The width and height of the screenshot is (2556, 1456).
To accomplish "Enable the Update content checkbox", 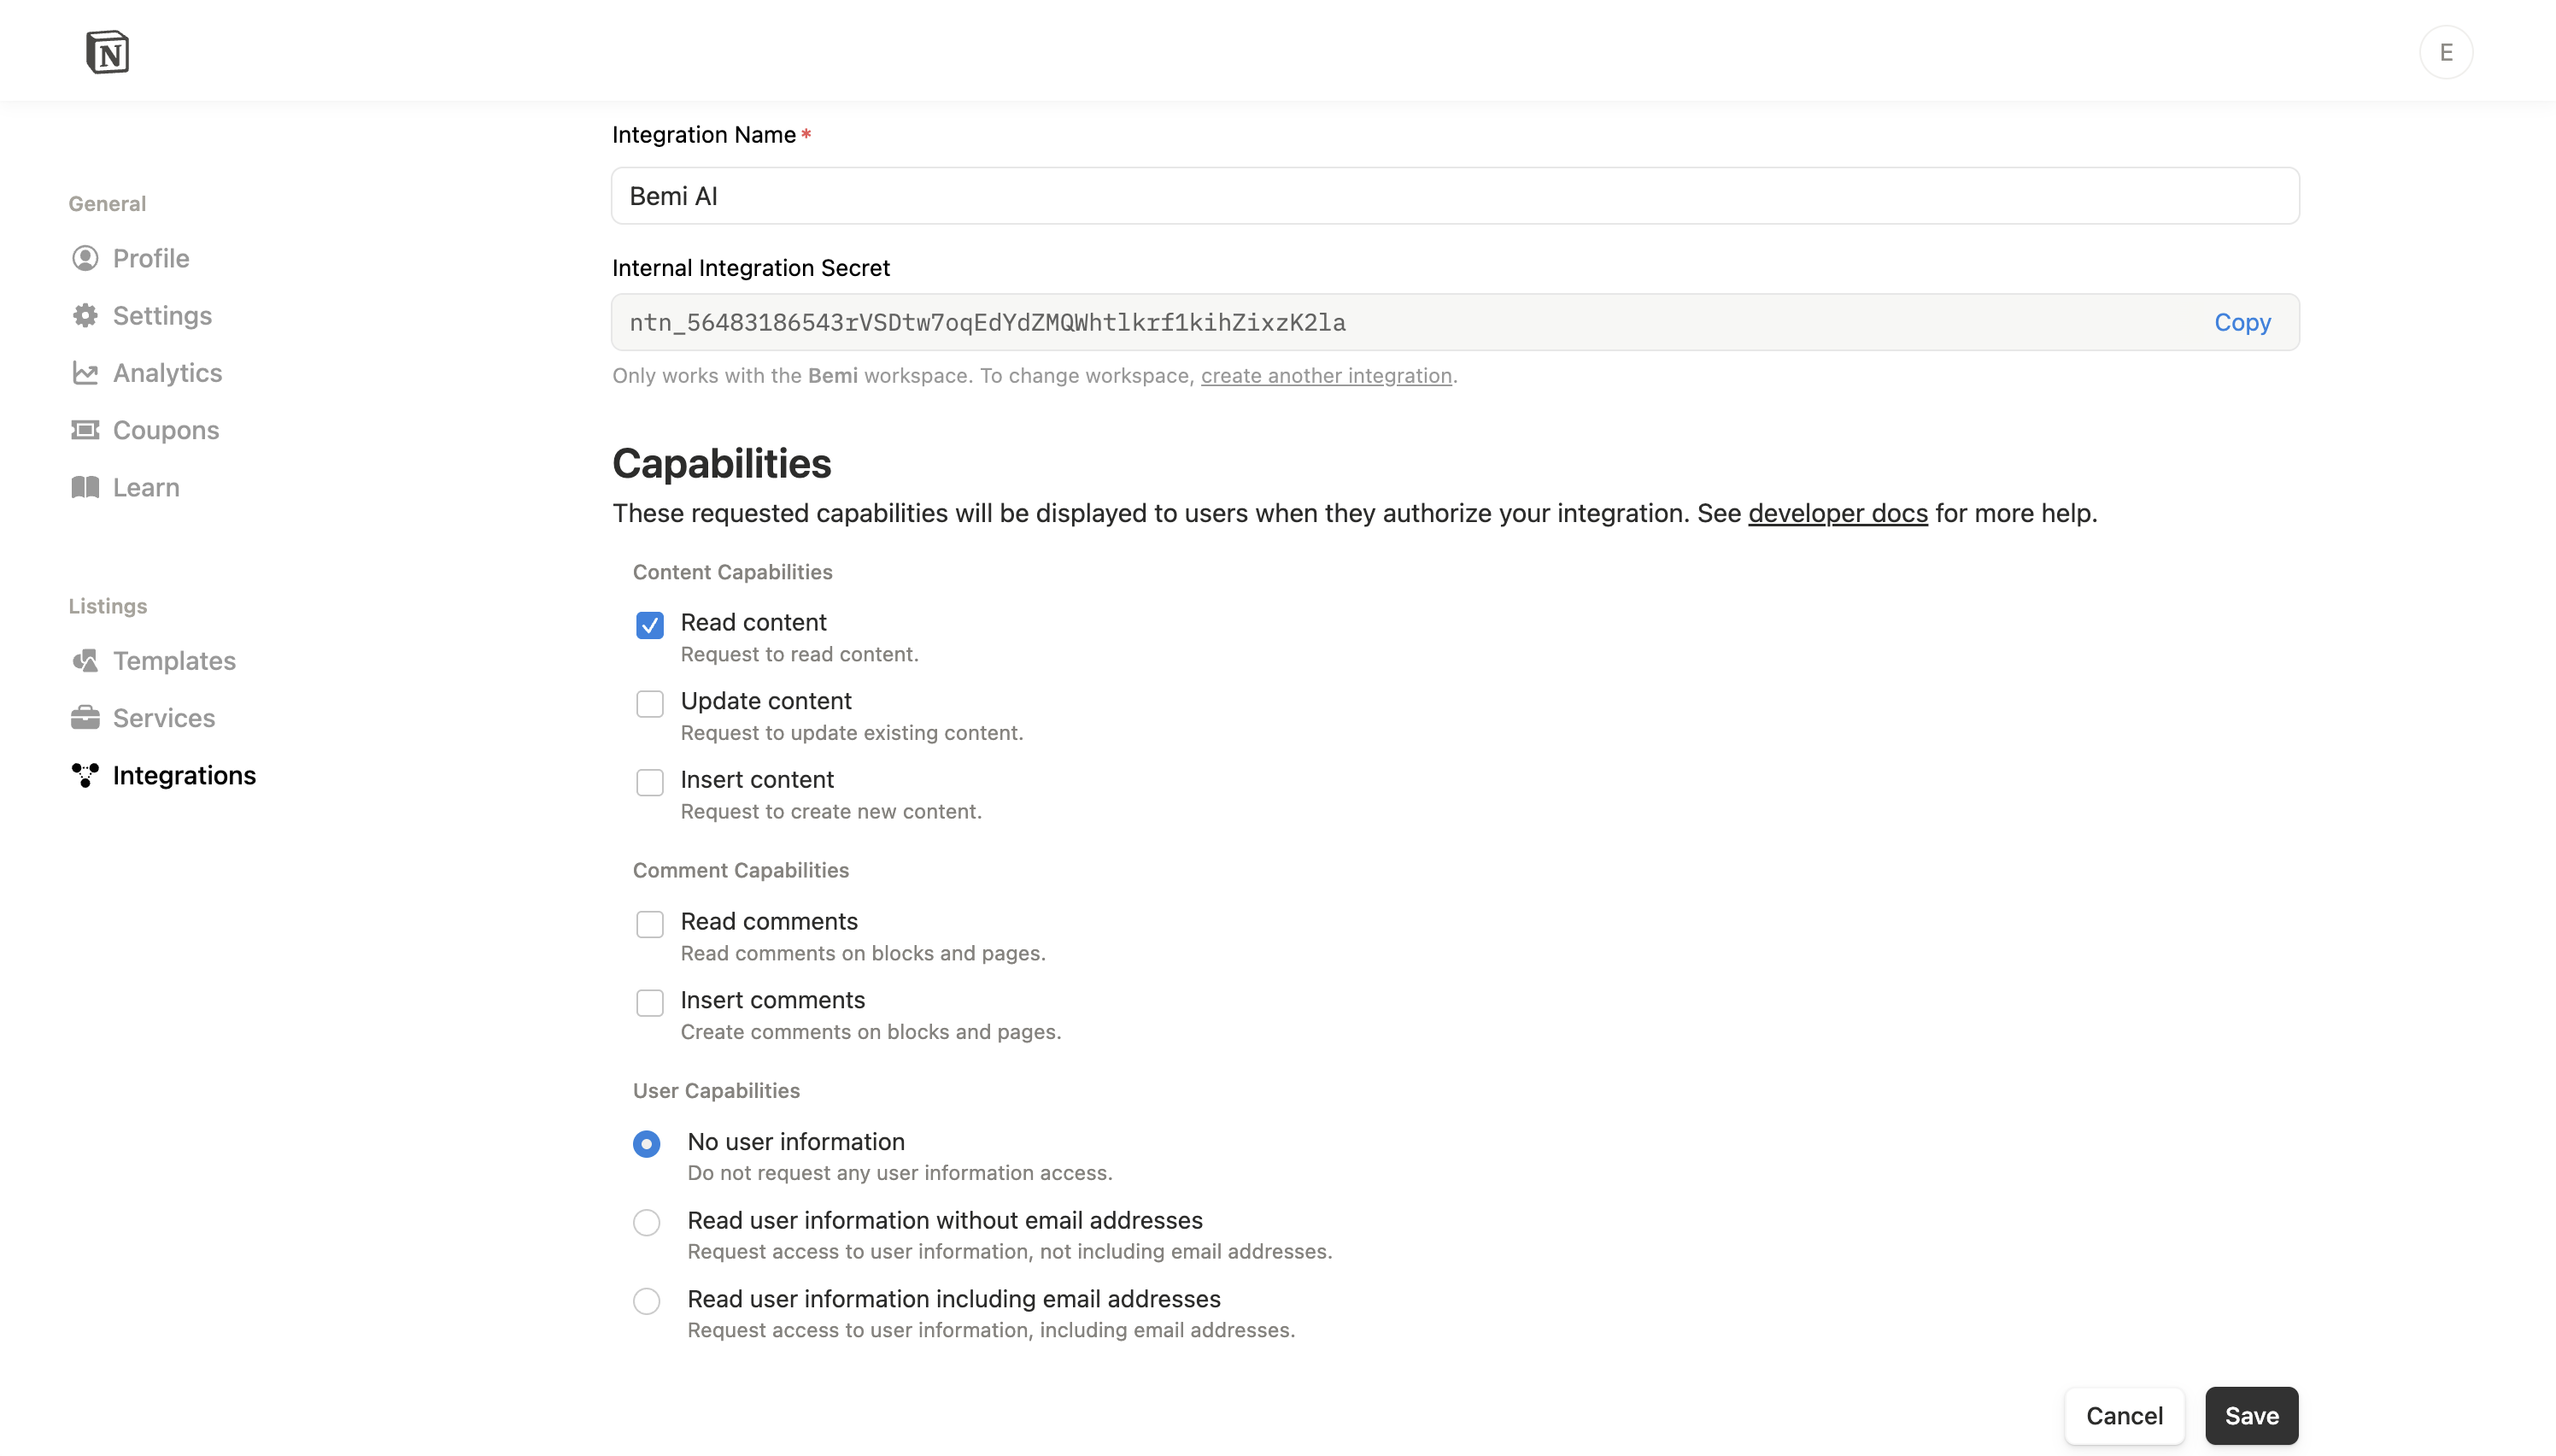I will pyautogui.click(x=650, y=704).
